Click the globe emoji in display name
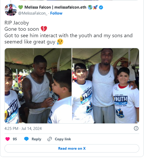The image size is (144, 158). (90, 7)
